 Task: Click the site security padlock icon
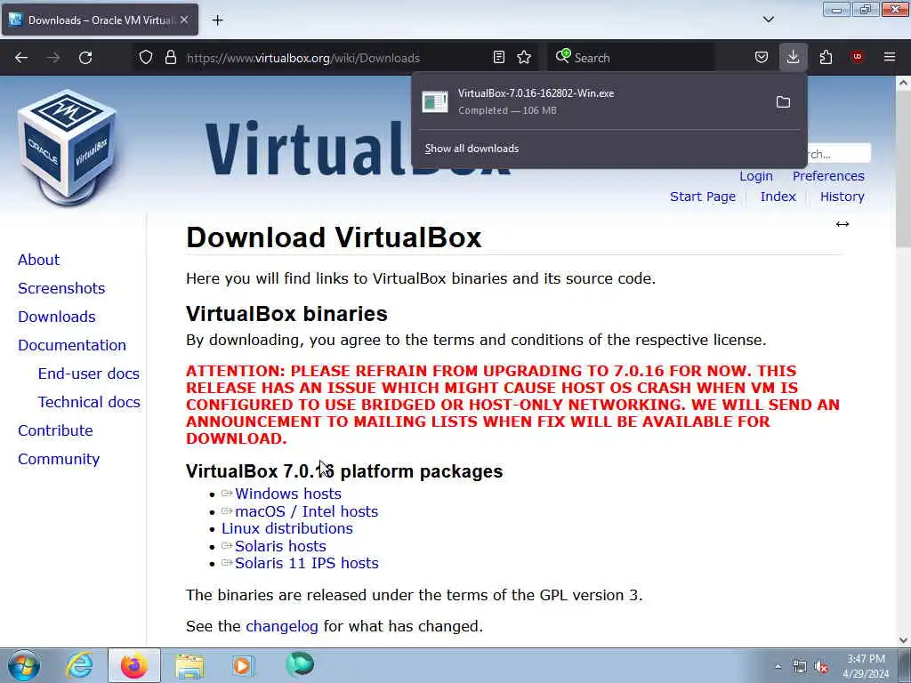click(170, 58)
